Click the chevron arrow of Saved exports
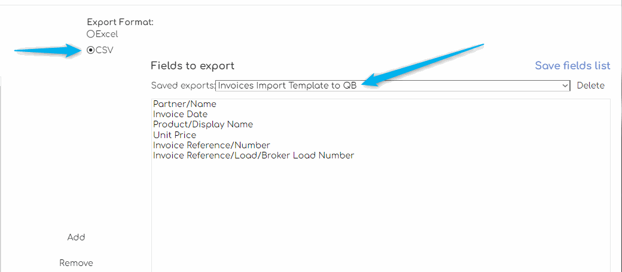622x272 pixels. (x=565, y=85)
